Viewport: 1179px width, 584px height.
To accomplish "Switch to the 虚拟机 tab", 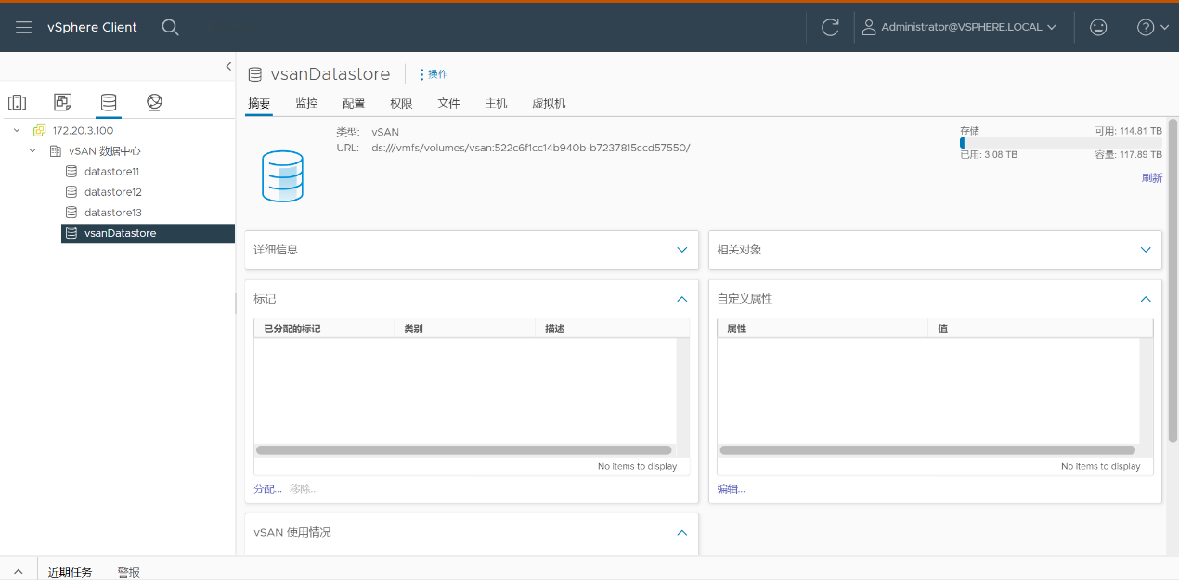I will (549, 103).
